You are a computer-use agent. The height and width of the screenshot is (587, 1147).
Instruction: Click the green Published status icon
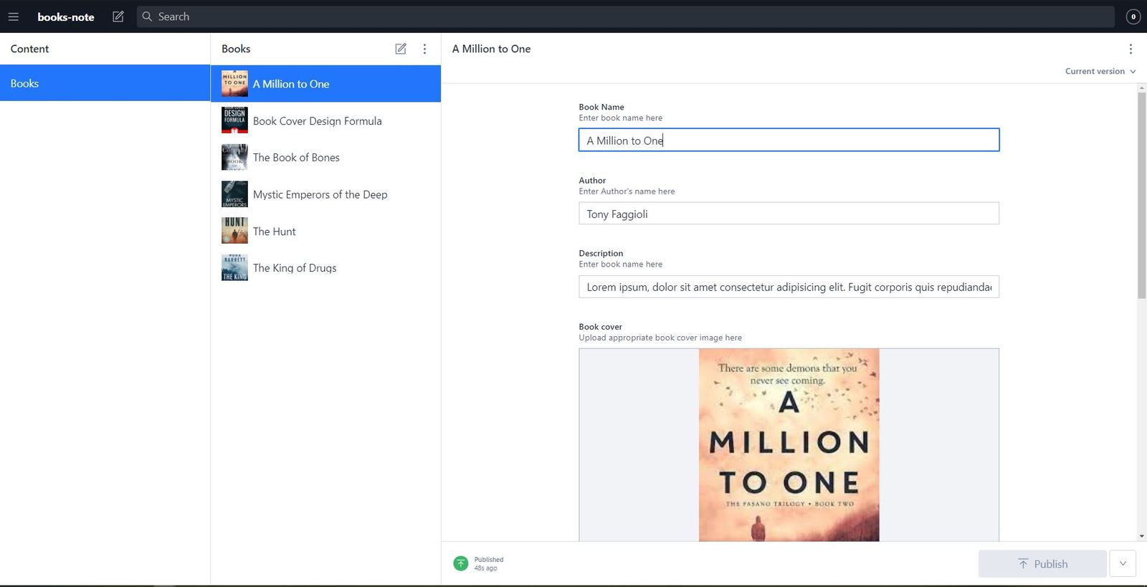tap(461, 563)
